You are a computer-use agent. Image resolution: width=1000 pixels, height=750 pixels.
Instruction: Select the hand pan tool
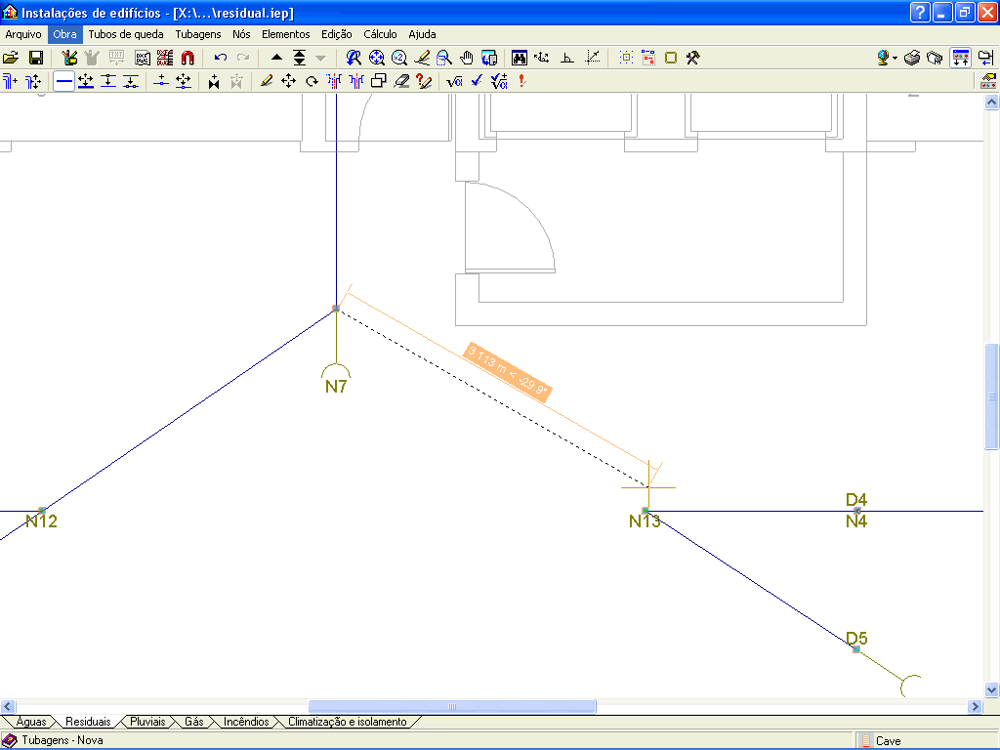point(467,58)
